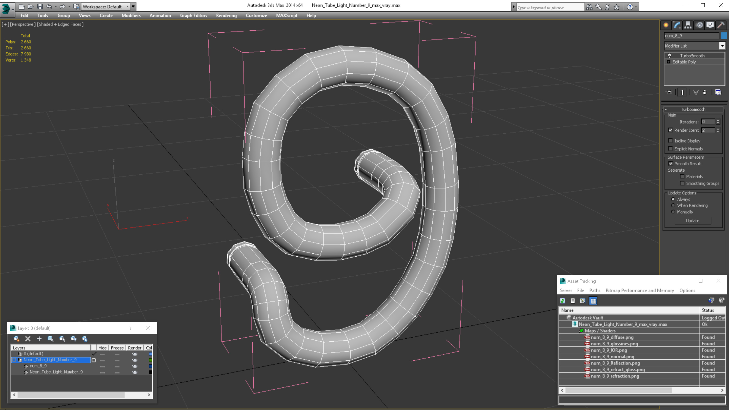Click color swatch of 0 (default) layer
The image size is (729, 410).
150,354
